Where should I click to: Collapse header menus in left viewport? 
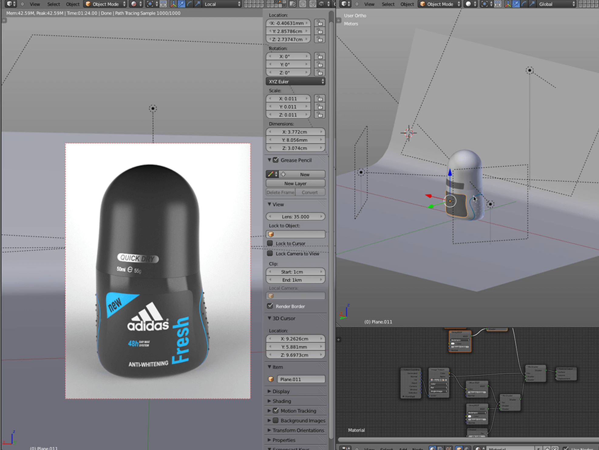(x=22, y=4)
